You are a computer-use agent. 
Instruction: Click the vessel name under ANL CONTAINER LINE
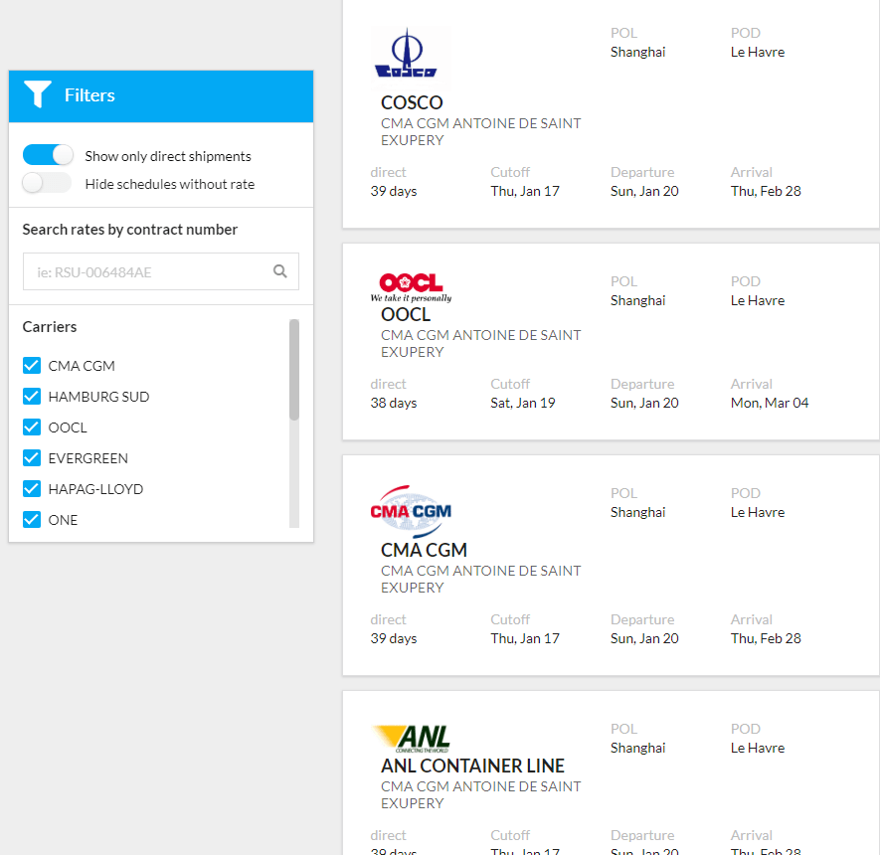pos(481,795)
